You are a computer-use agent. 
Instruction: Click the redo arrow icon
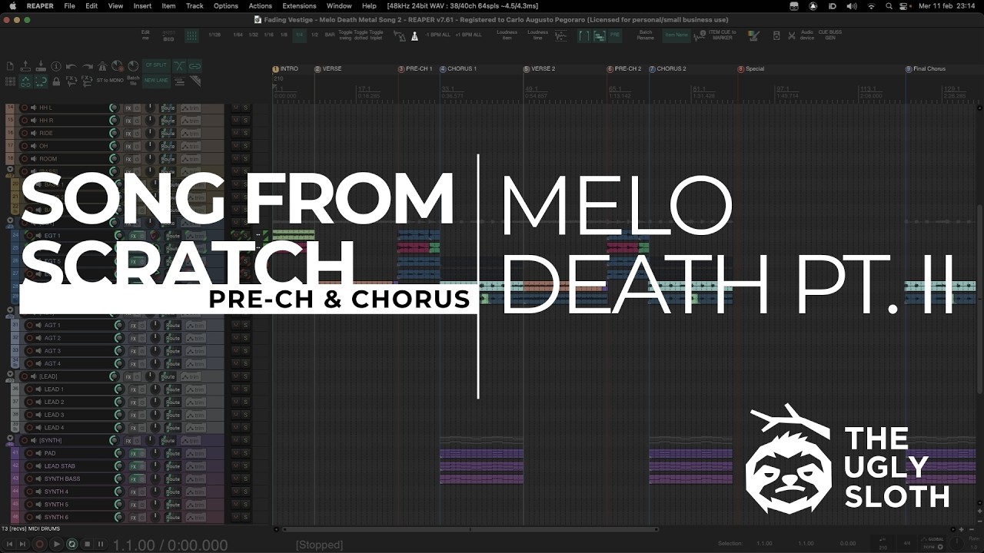pyautogui.click(x=87, y=67)
